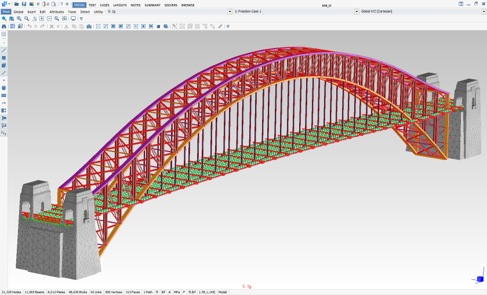Toggle link element visibility
Screen dimensions: 487x295
tap(3, 73)
